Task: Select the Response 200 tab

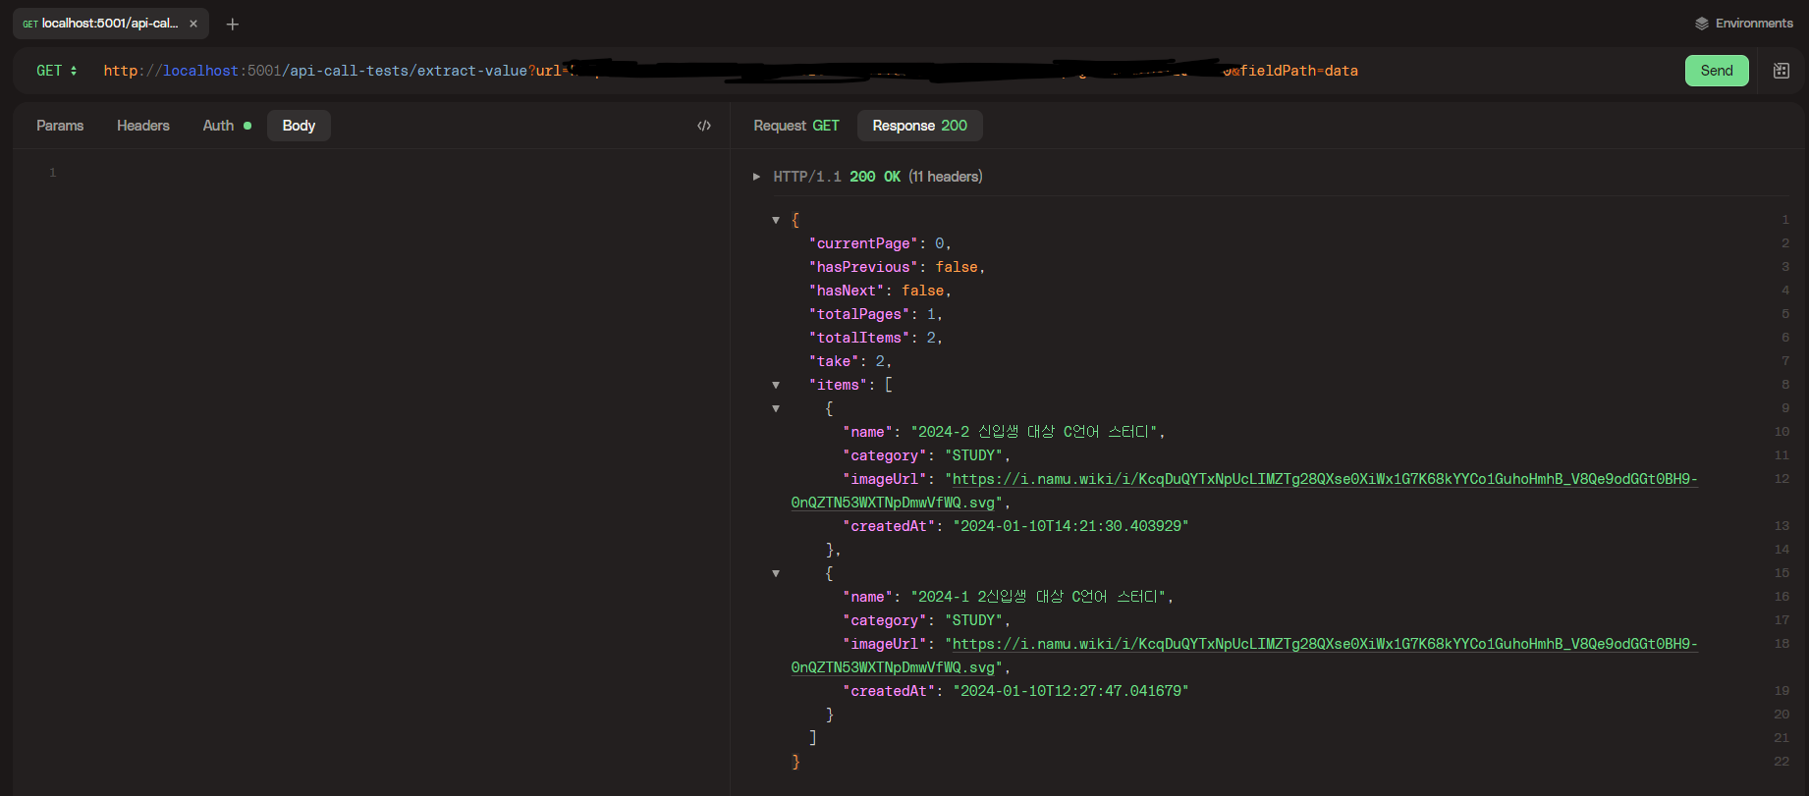Action: point(919,126)
